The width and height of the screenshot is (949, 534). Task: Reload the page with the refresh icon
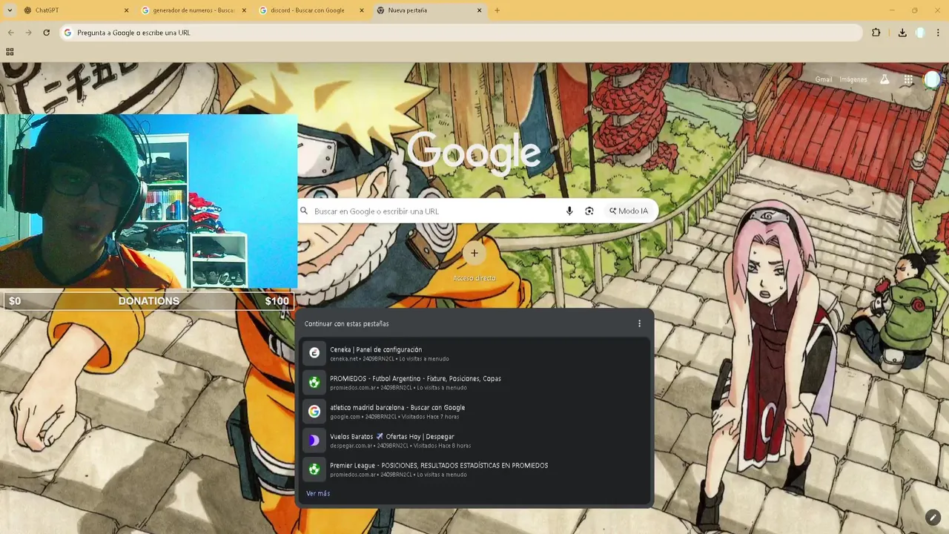[46, 33]
